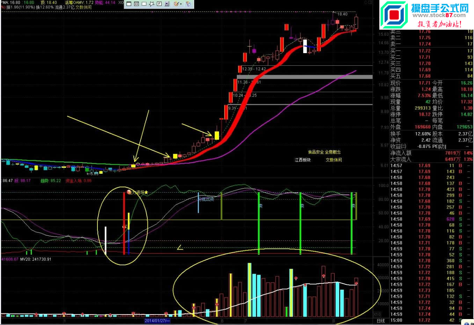Click the 外盘 169660 value
Image resolution: width=474 pixels, height=325 pixels.
(x=423, y=127)
